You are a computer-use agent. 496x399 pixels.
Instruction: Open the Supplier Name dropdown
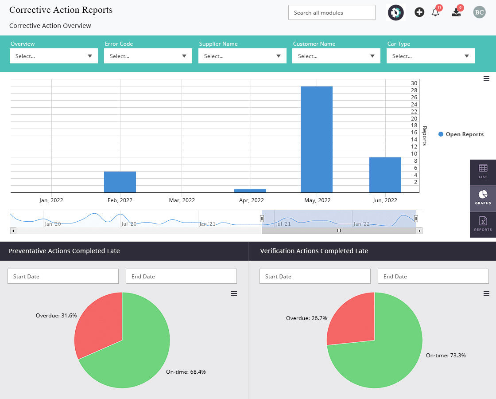[242, 56]
